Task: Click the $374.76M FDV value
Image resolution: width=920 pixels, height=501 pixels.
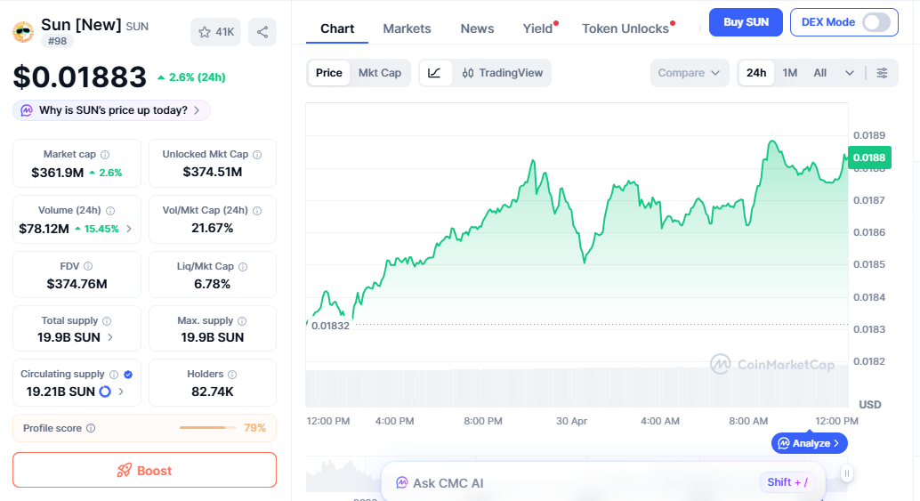Action: 77,284
